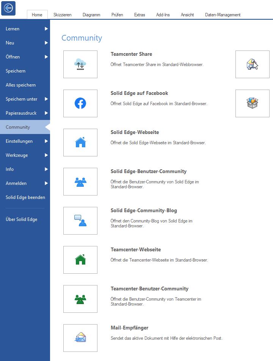Click the Teamcenter Share title
This screenshot has width=273, height=361.
(x=131, y=54)
